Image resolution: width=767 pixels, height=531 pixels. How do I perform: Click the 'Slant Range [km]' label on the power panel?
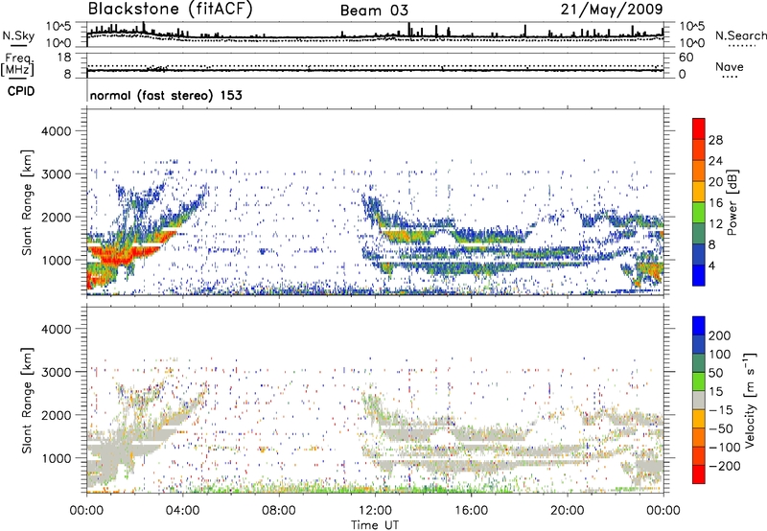tap(27, 202)
